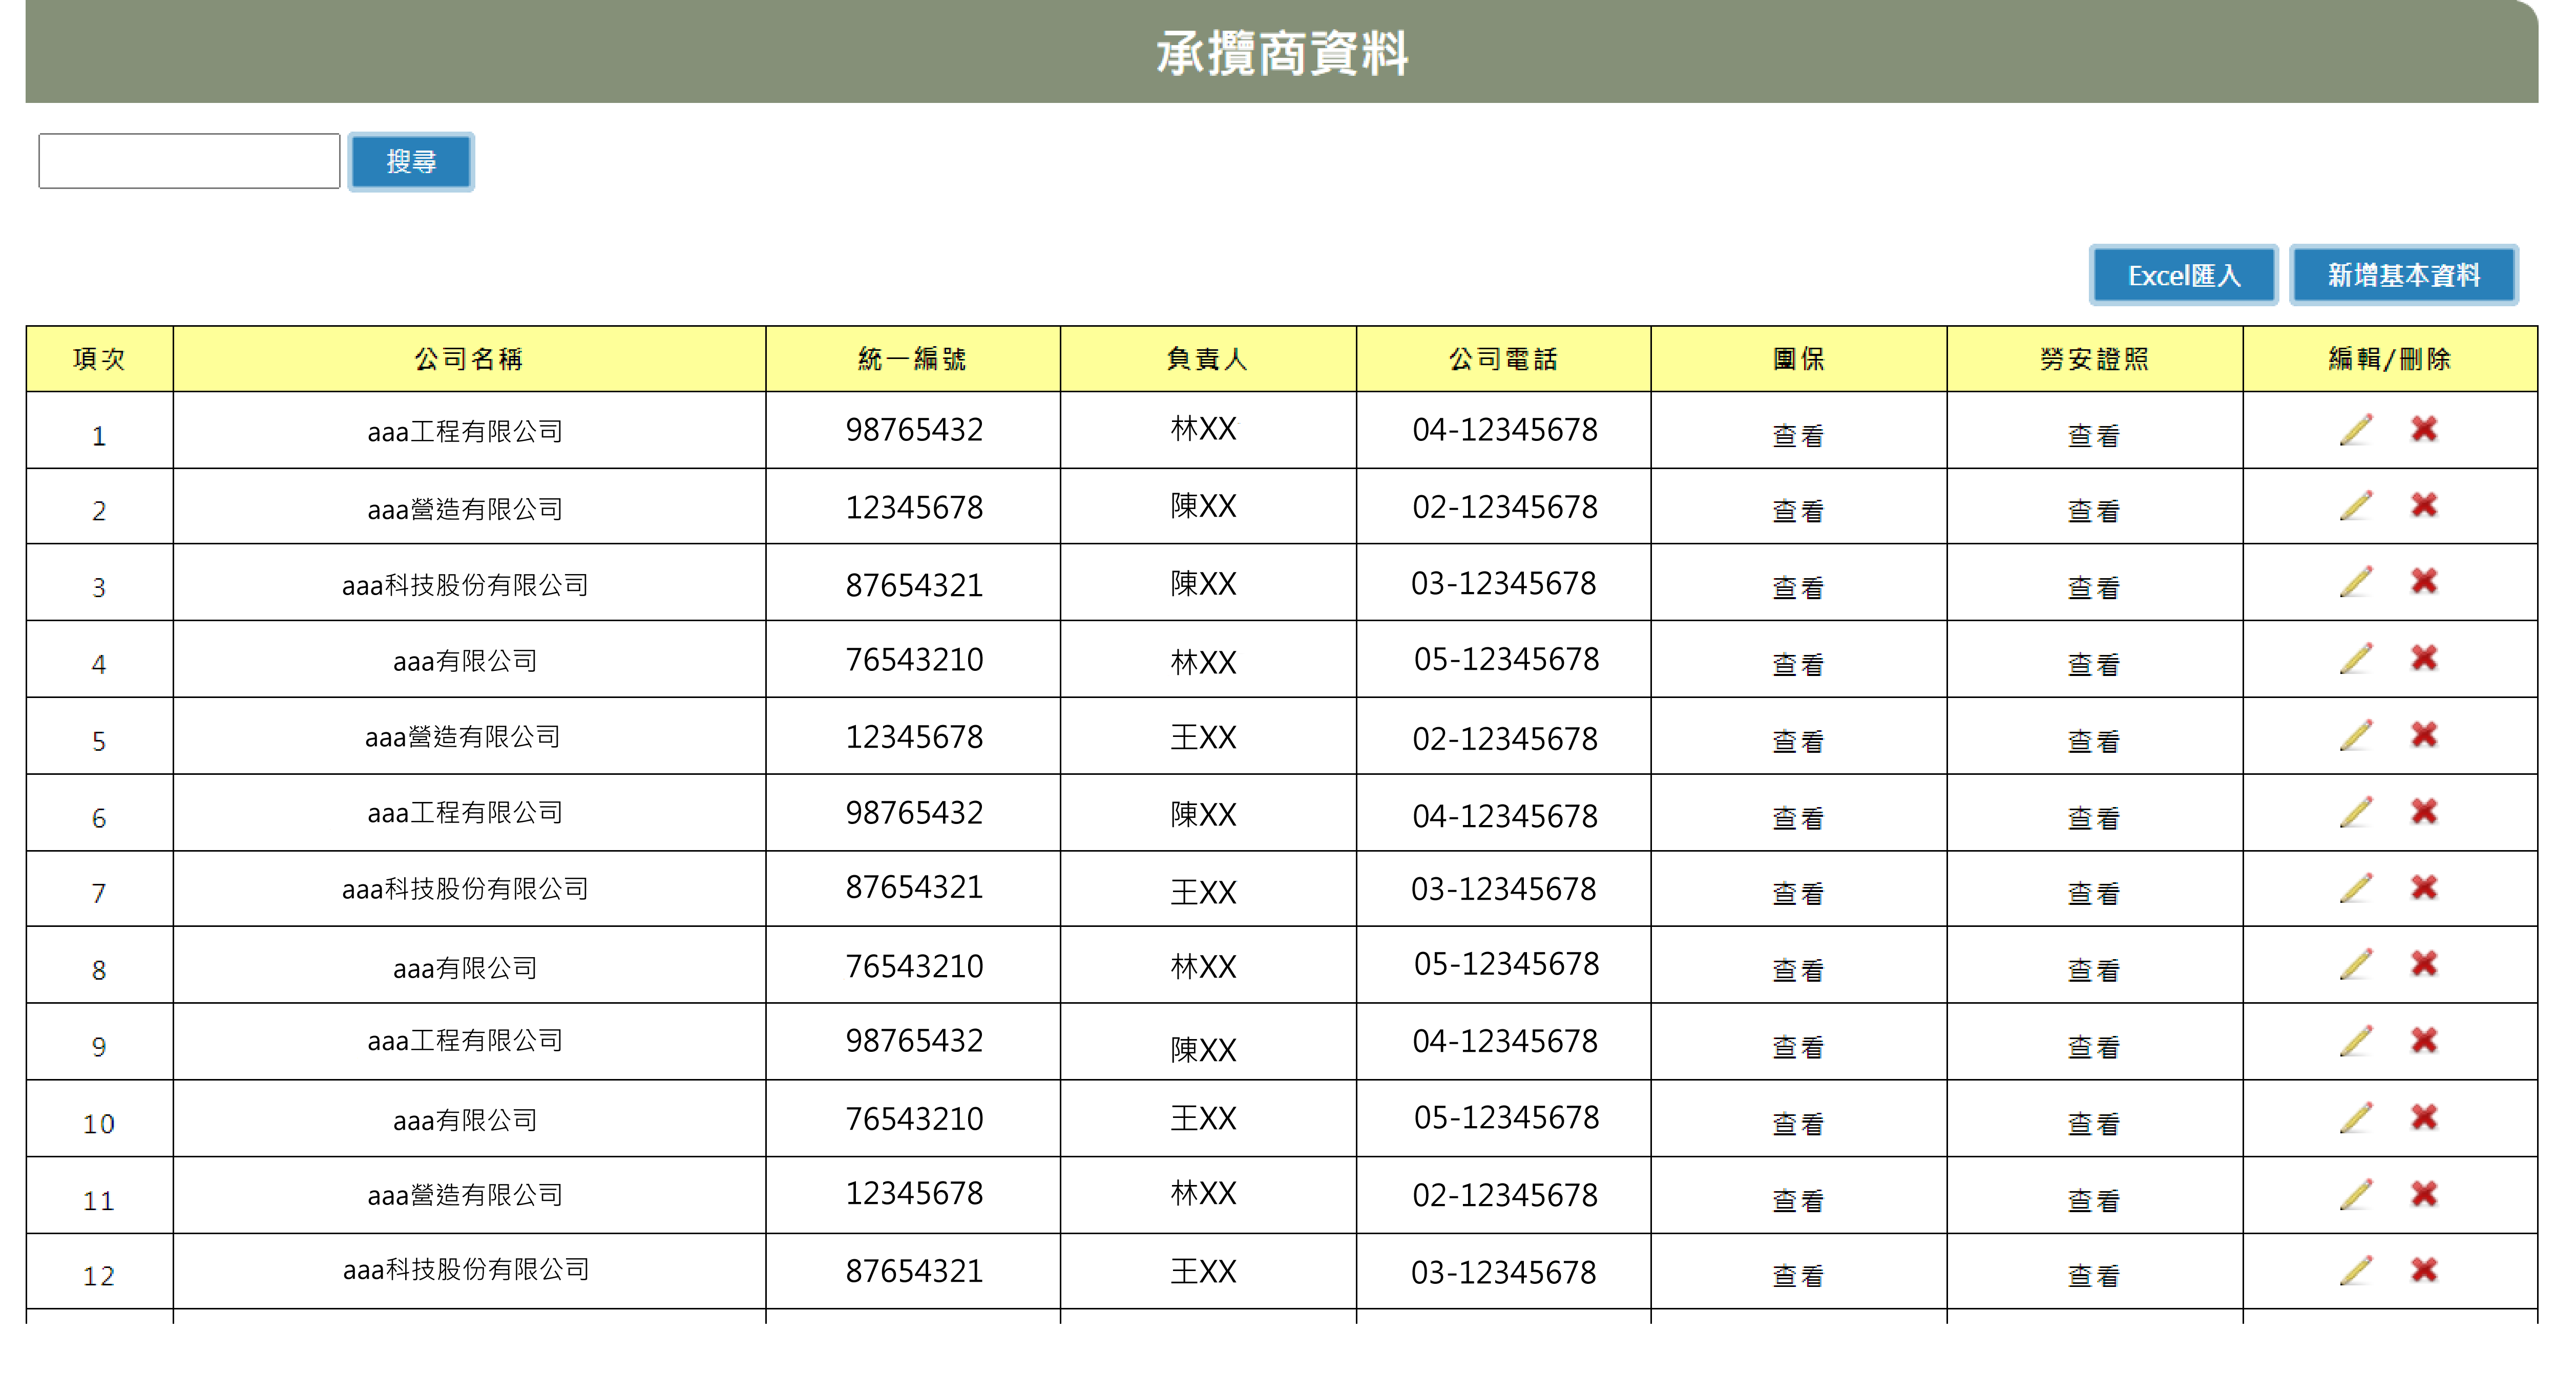Click the pencil icon in row 10
Viewport: 2576px width, 1396px height.
[x=2356, y=1117]
